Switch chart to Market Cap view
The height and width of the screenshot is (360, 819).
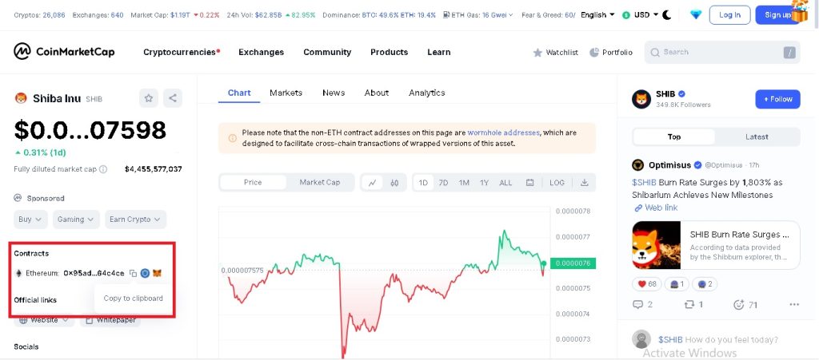(319, 183)
